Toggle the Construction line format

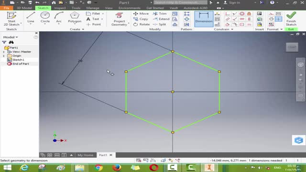tap(271, 14)
